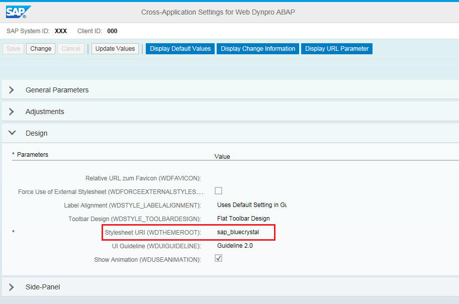Viewport: 459px width, 304px height.
Task: Toggle Show Animation checkbox
Action: click(x=218, y=258)
